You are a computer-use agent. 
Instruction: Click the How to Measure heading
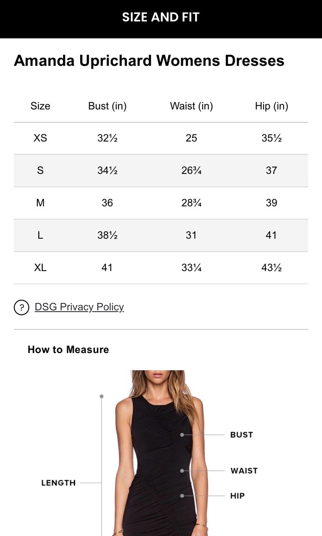[x=68, y=350]
